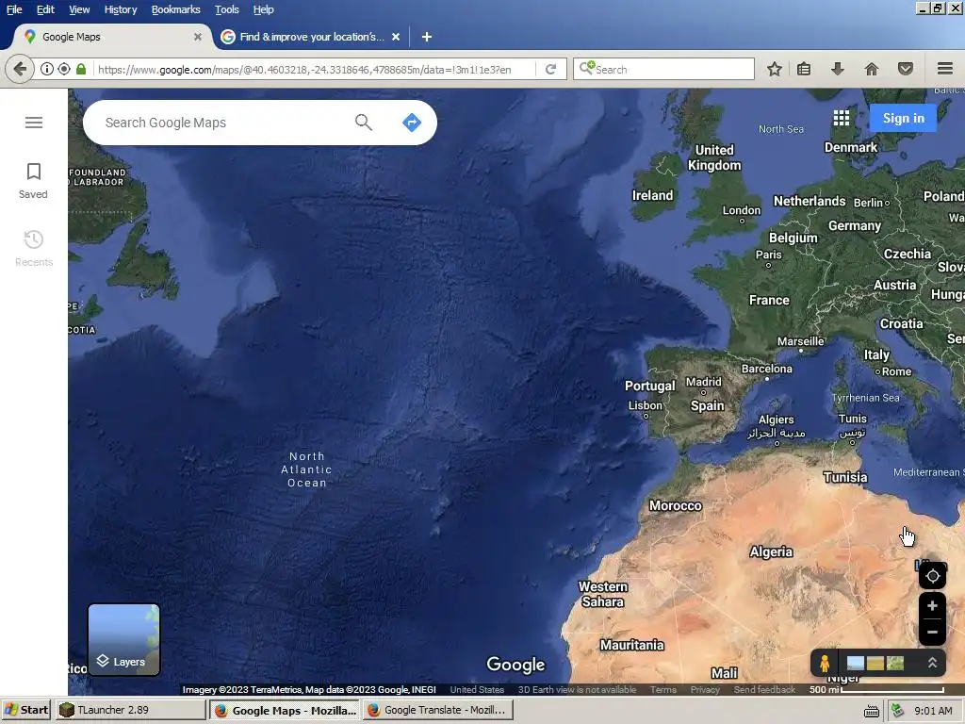
Task: Click the France country label
Action: [769, 300]
